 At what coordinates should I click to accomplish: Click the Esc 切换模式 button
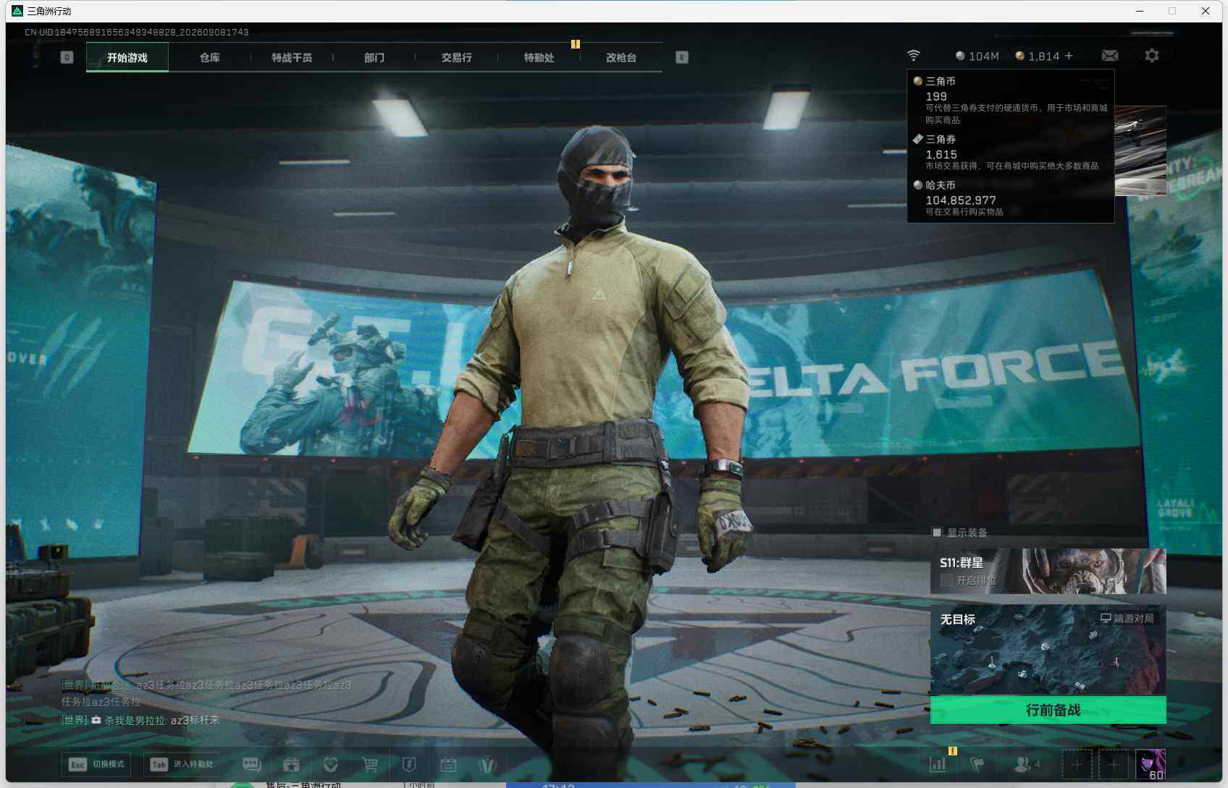pos(96,764)
